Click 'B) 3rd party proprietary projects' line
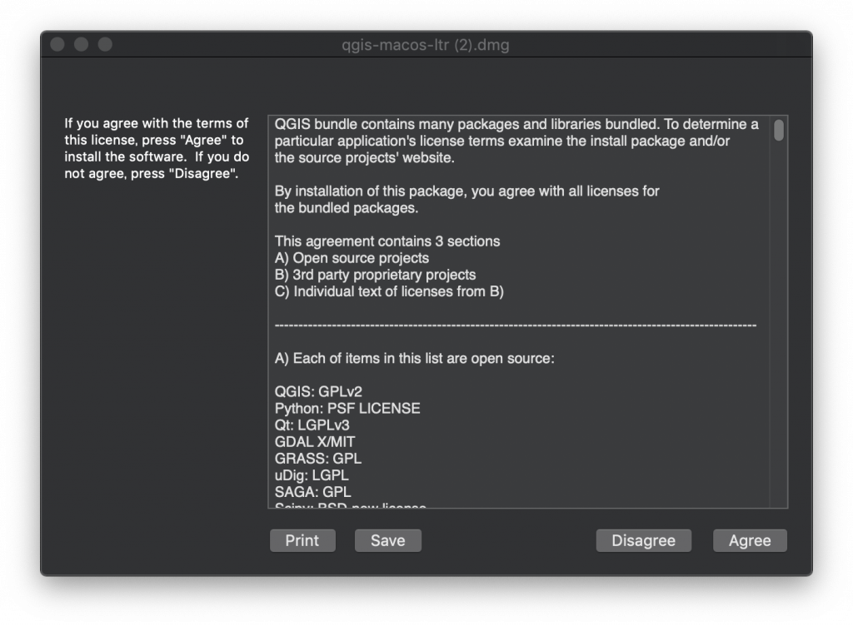The image size is (853, 626). [x=376, y=275]
